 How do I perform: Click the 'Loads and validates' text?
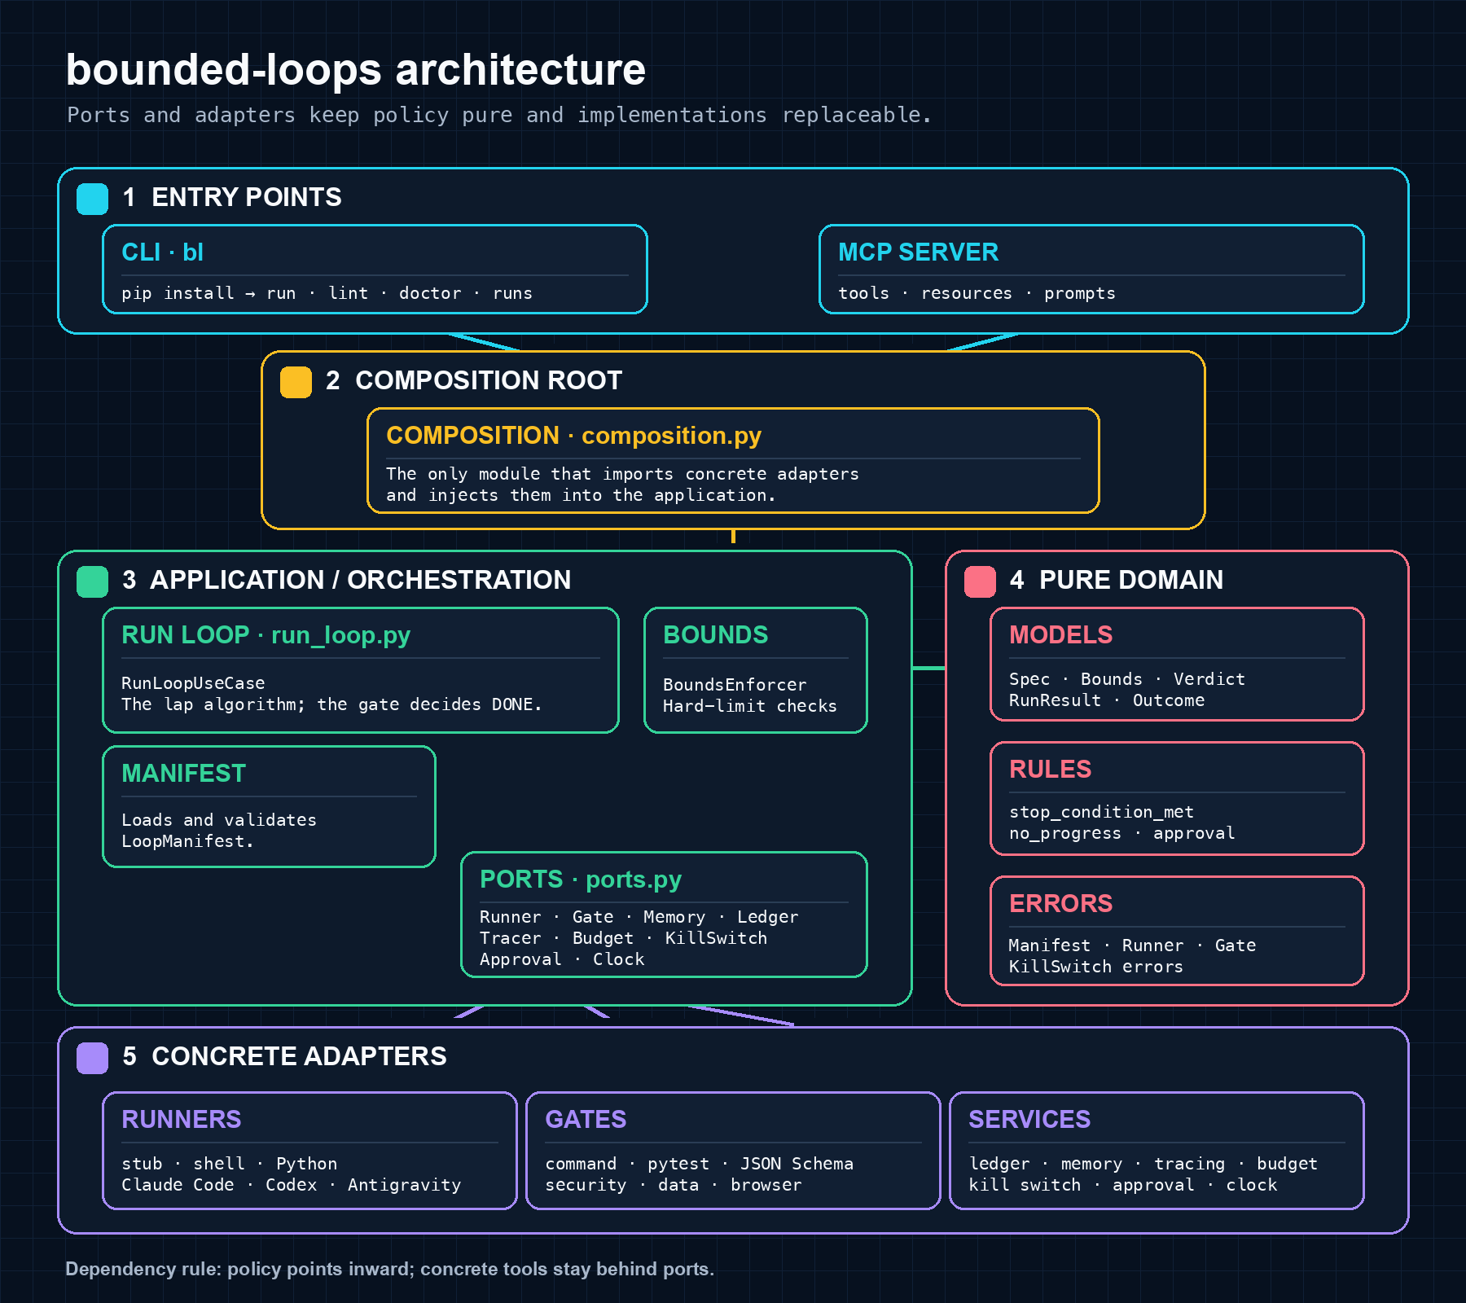[219, 820]
